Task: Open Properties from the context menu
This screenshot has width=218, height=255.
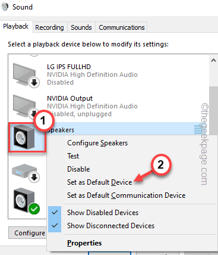Action: (x=84, y=243)
